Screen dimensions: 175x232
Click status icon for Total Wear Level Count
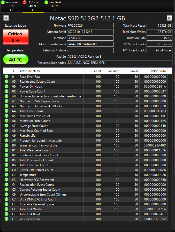(6, 150)
